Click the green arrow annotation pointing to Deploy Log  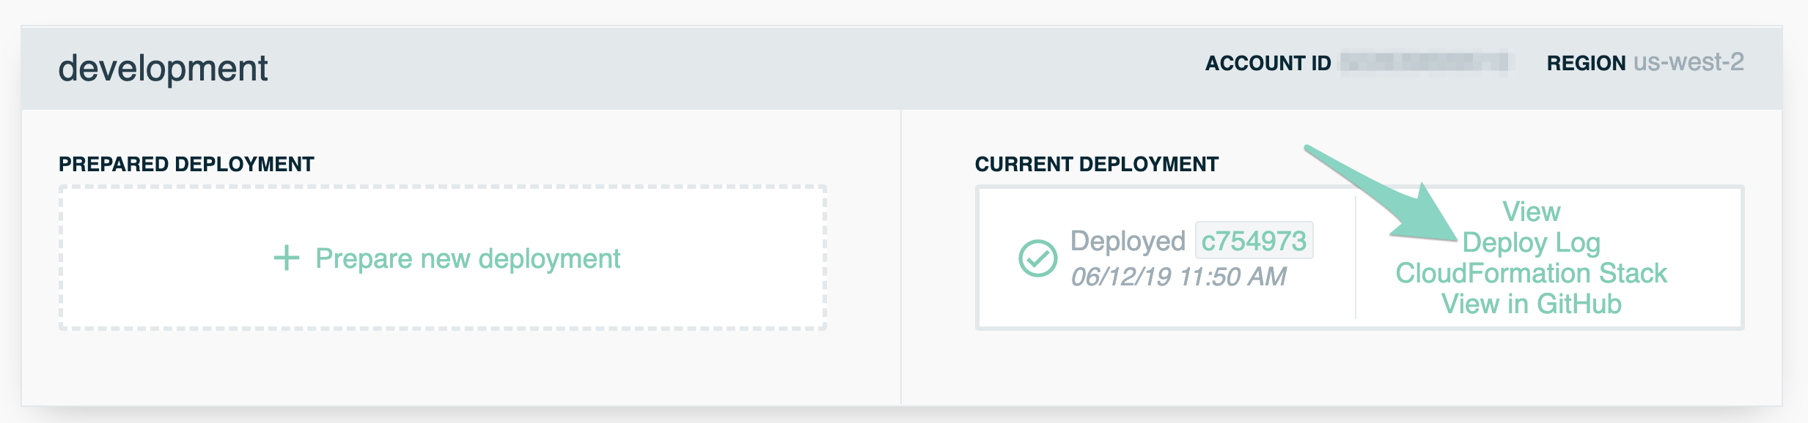1381,194
